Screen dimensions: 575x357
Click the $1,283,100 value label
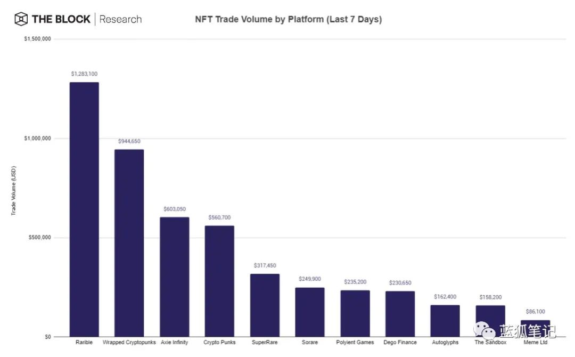click(84, 74)
